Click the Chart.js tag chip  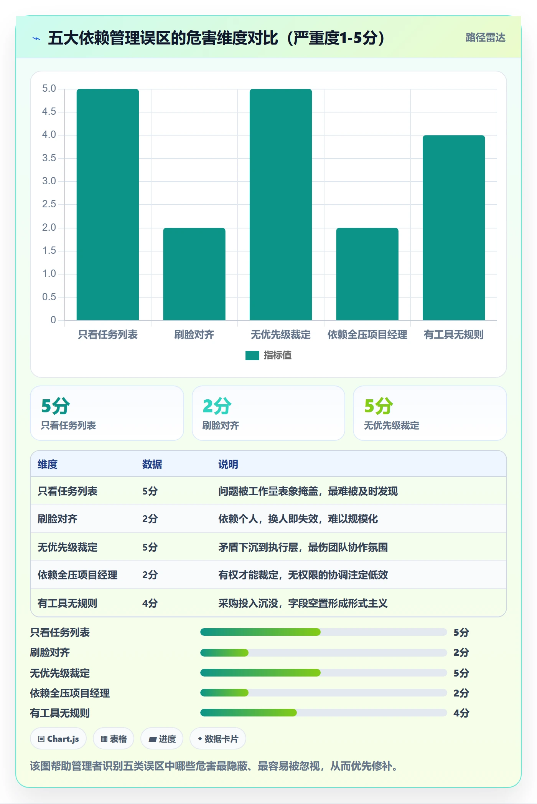58,739
